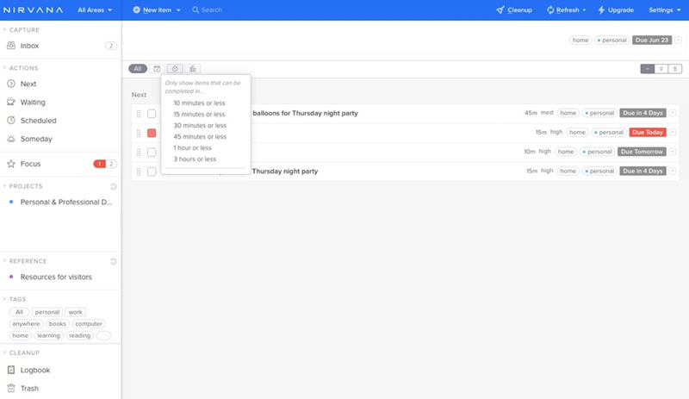Click the Search input field
The width and height of the screenshot is (689, 399).
(211, 9)
